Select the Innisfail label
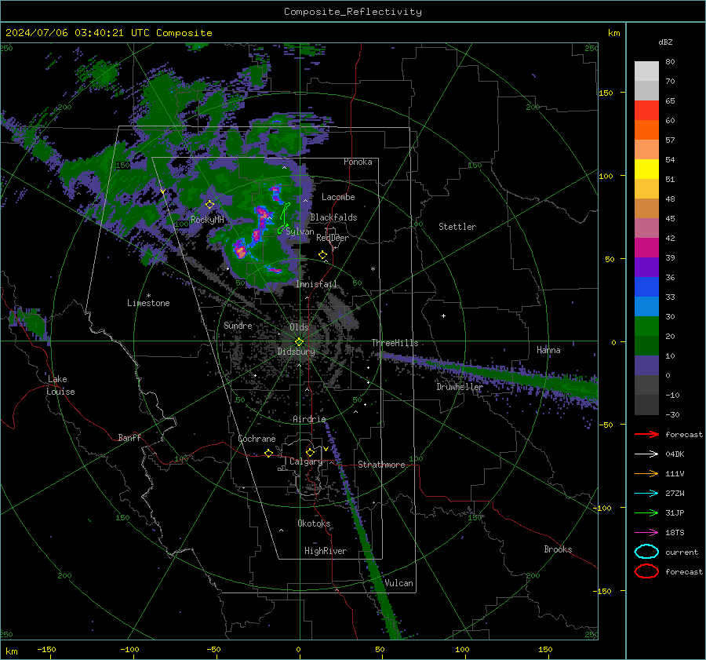 click(316, 284)
